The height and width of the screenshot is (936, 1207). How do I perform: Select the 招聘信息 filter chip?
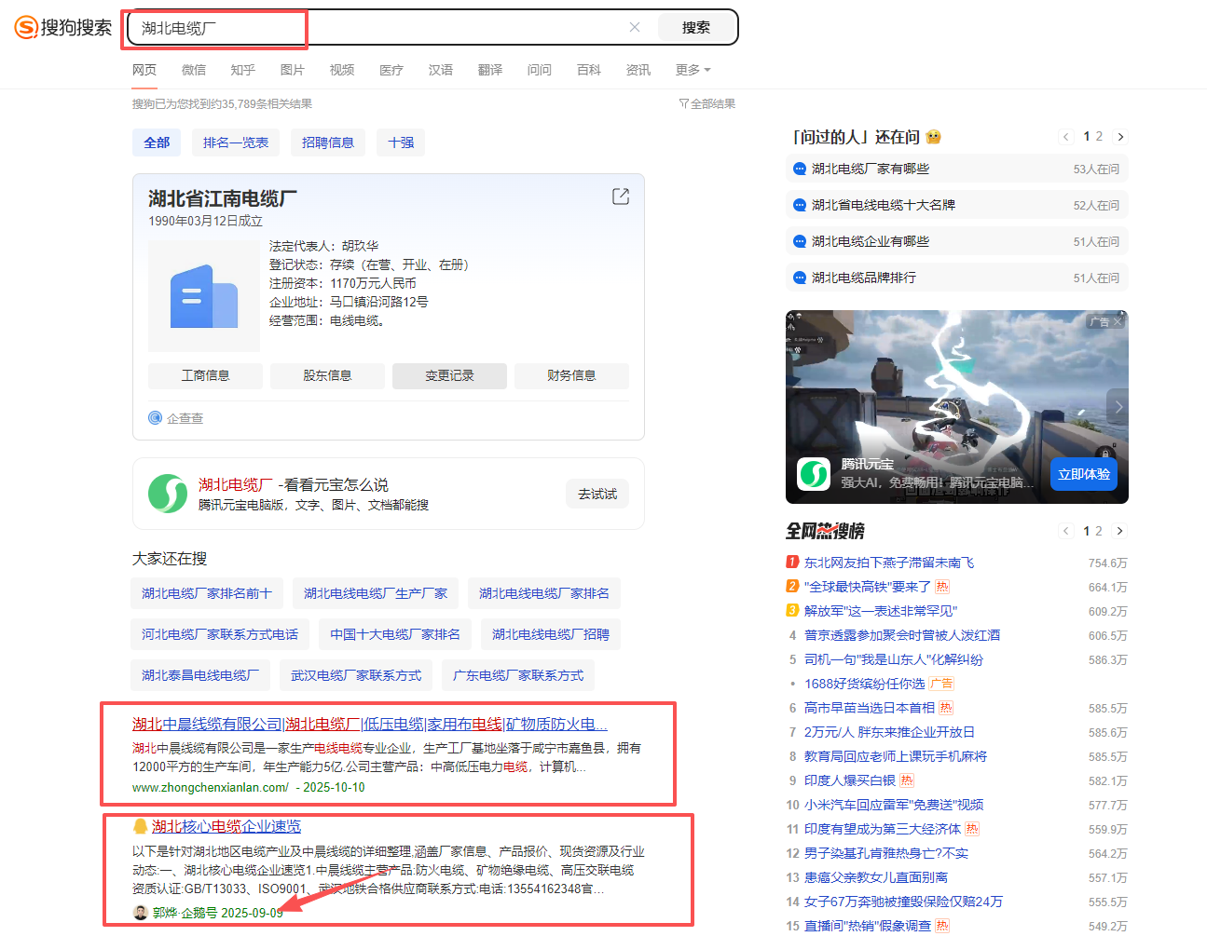[328, 142]
